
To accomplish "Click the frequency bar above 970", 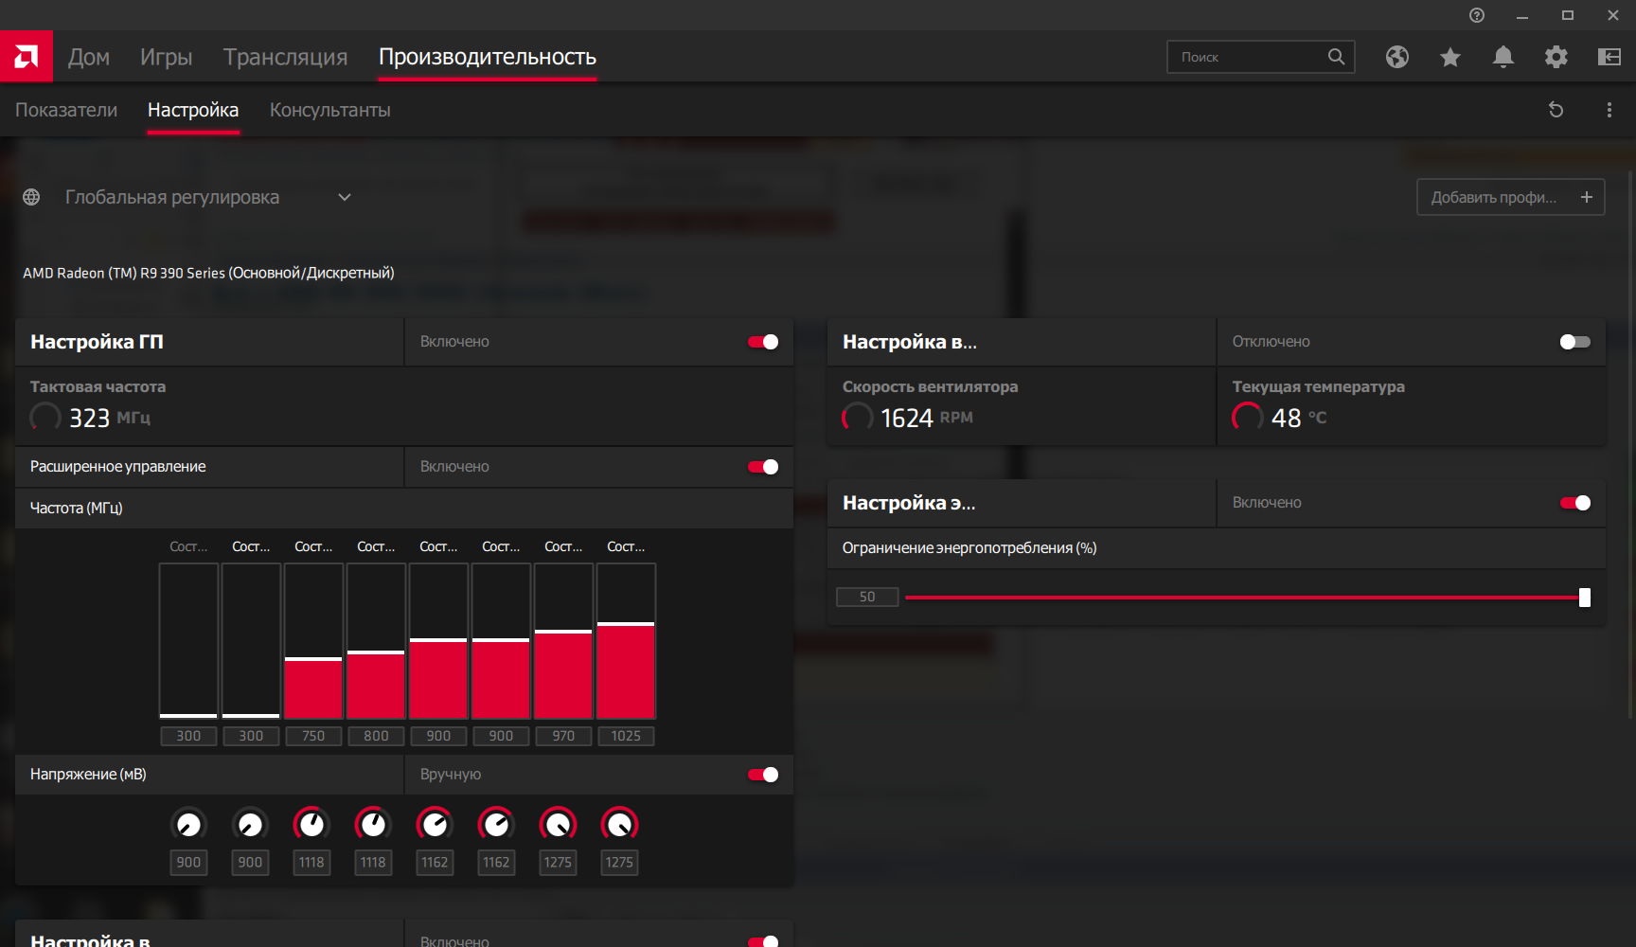I will click(563, 641).
